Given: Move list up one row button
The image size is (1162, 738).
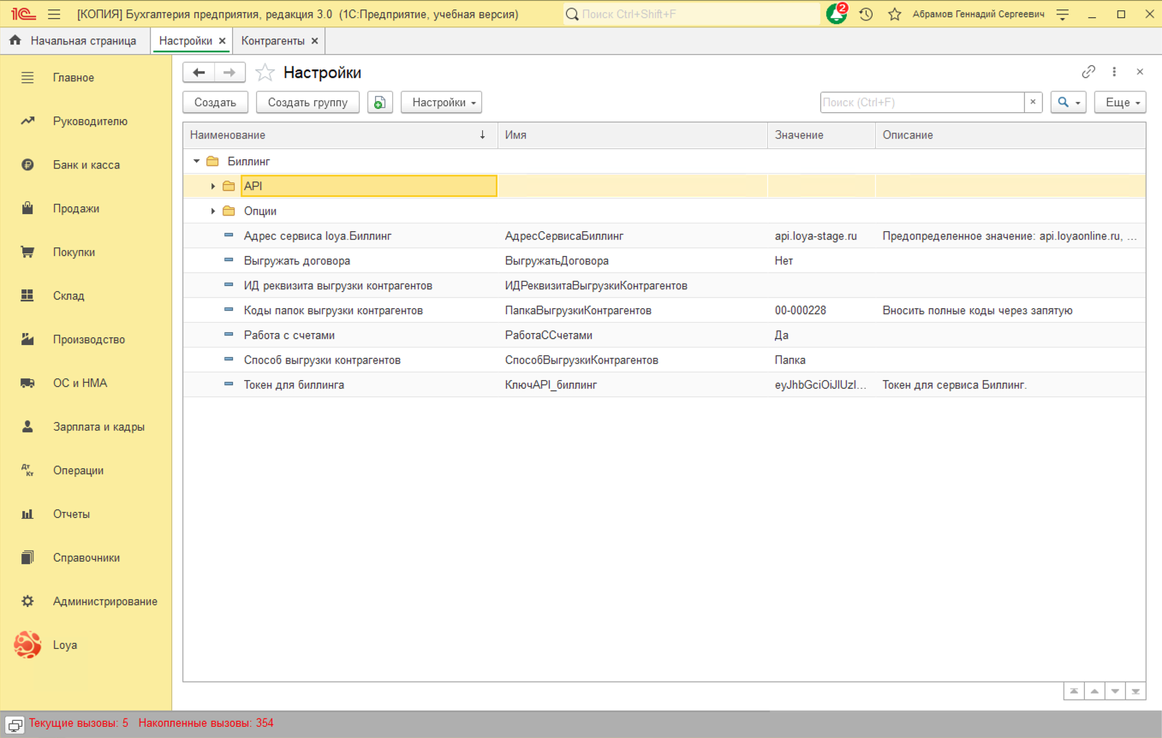Looking at the screenshot, I should point(1094,691).
